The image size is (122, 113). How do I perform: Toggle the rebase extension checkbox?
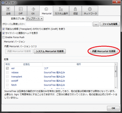(7, 72)
